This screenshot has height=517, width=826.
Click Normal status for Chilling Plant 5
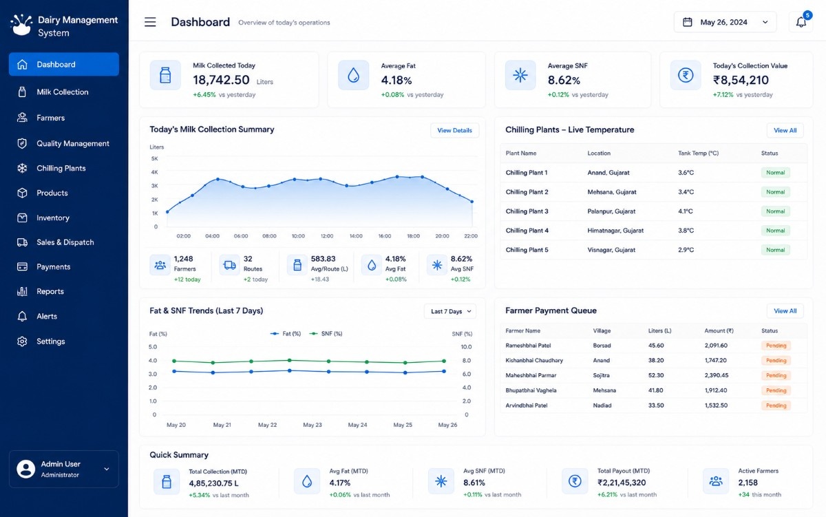pos(775,250)
